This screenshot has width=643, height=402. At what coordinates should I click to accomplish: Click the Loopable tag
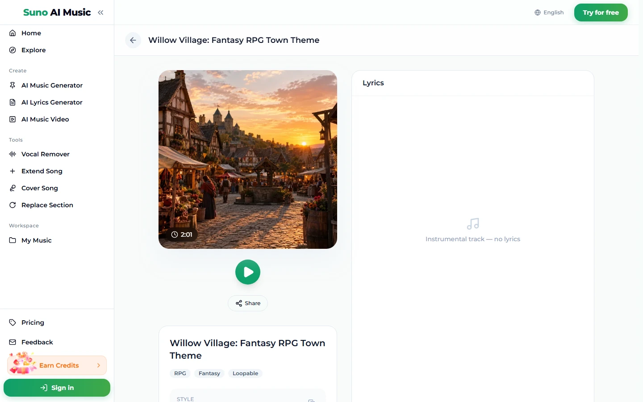245,373
